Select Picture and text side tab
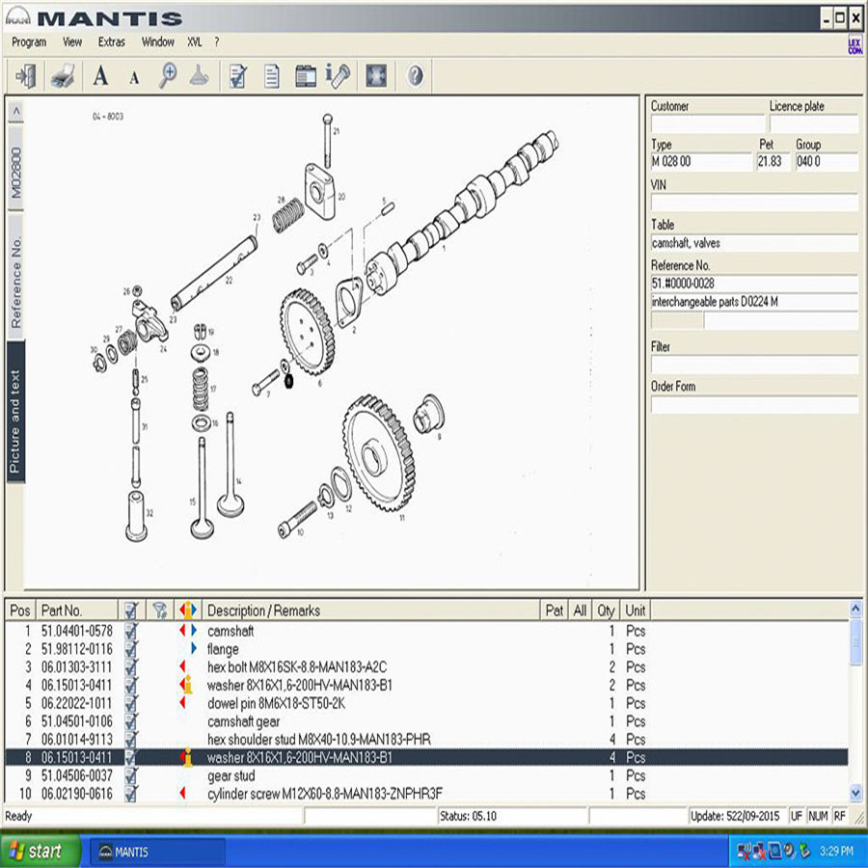This screenshot has height=868, width=868. 15,412
